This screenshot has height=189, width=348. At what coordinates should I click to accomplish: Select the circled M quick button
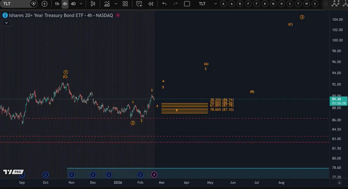273,4
